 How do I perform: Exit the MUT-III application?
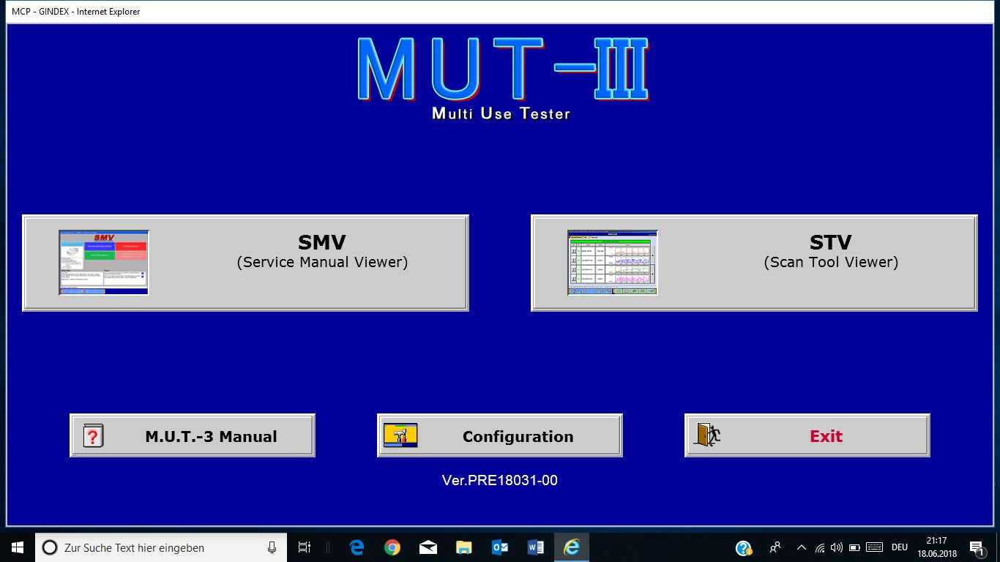[x=807, y=435]
